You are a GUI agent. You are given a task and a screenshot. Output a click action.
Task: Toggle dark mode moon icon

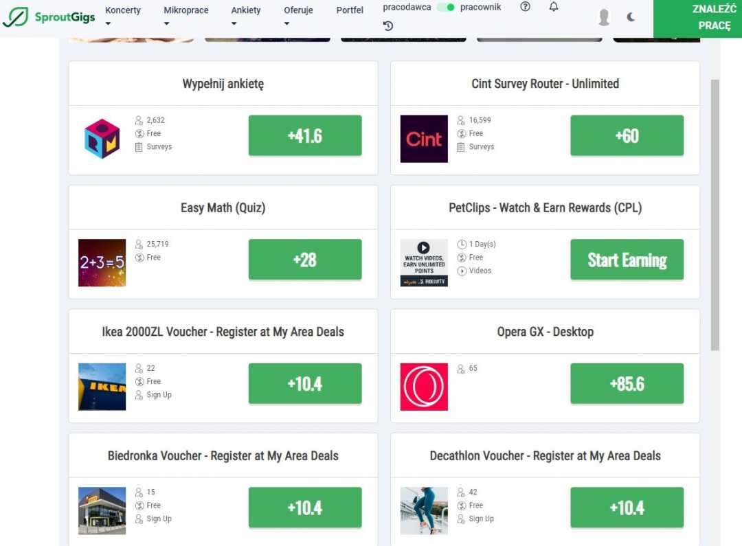(631, 17)
